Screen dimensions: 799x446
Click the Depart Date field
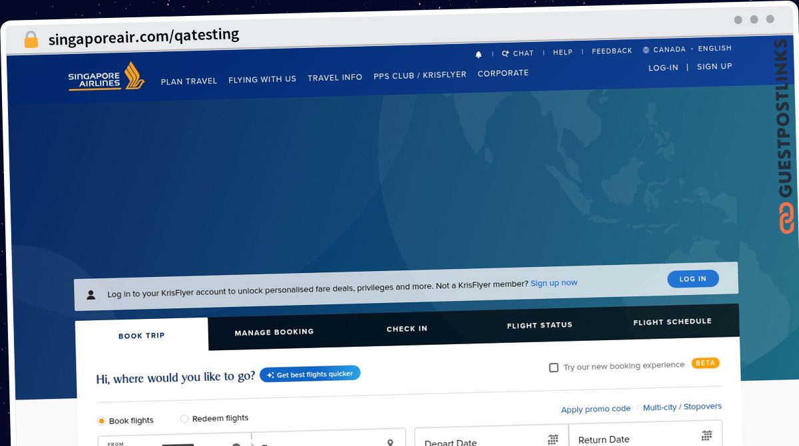click(491, 436)
